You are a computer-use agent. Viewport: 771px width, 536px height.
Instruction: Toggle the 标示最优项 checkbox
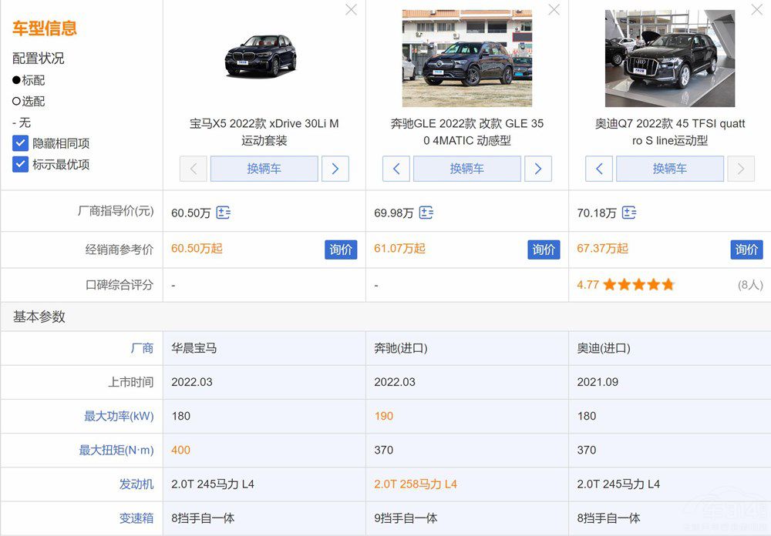tap(21, 164)
